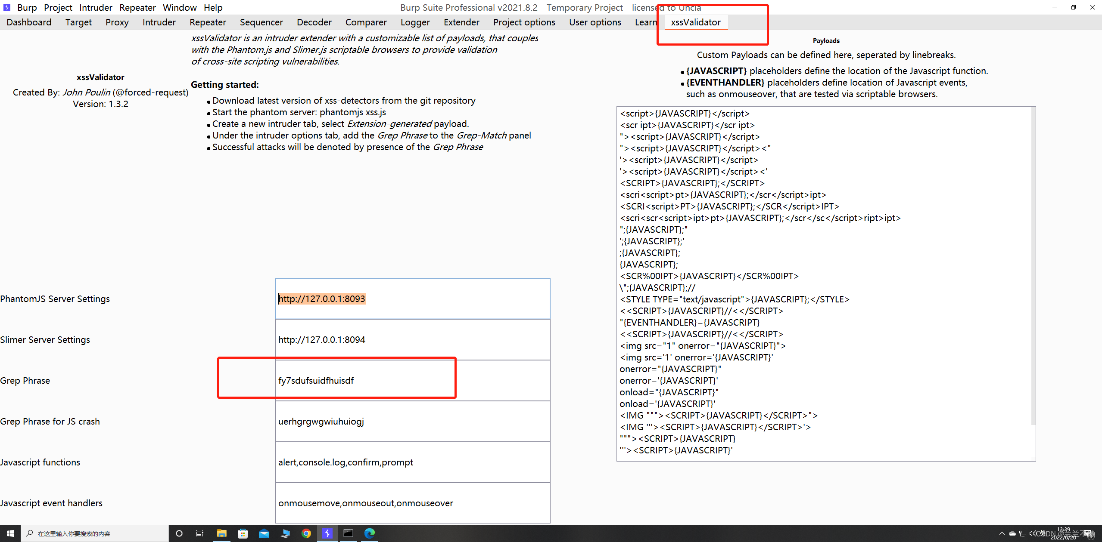Open the Mail app on the taskbar
The width and height of the screenshot is (1102, 542).
[x=264, y=533]
